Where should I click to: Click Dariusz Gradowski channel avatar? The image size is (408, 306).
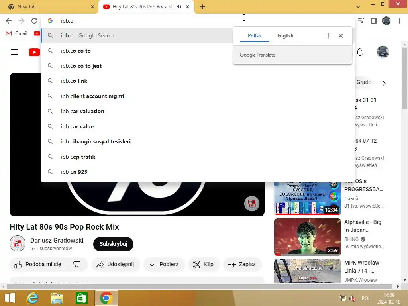click(x=18, y=243)
